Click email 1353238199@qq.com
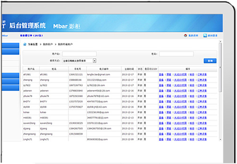Image resolution: width=237 pixels, height=164 pixels. point(98,112)
